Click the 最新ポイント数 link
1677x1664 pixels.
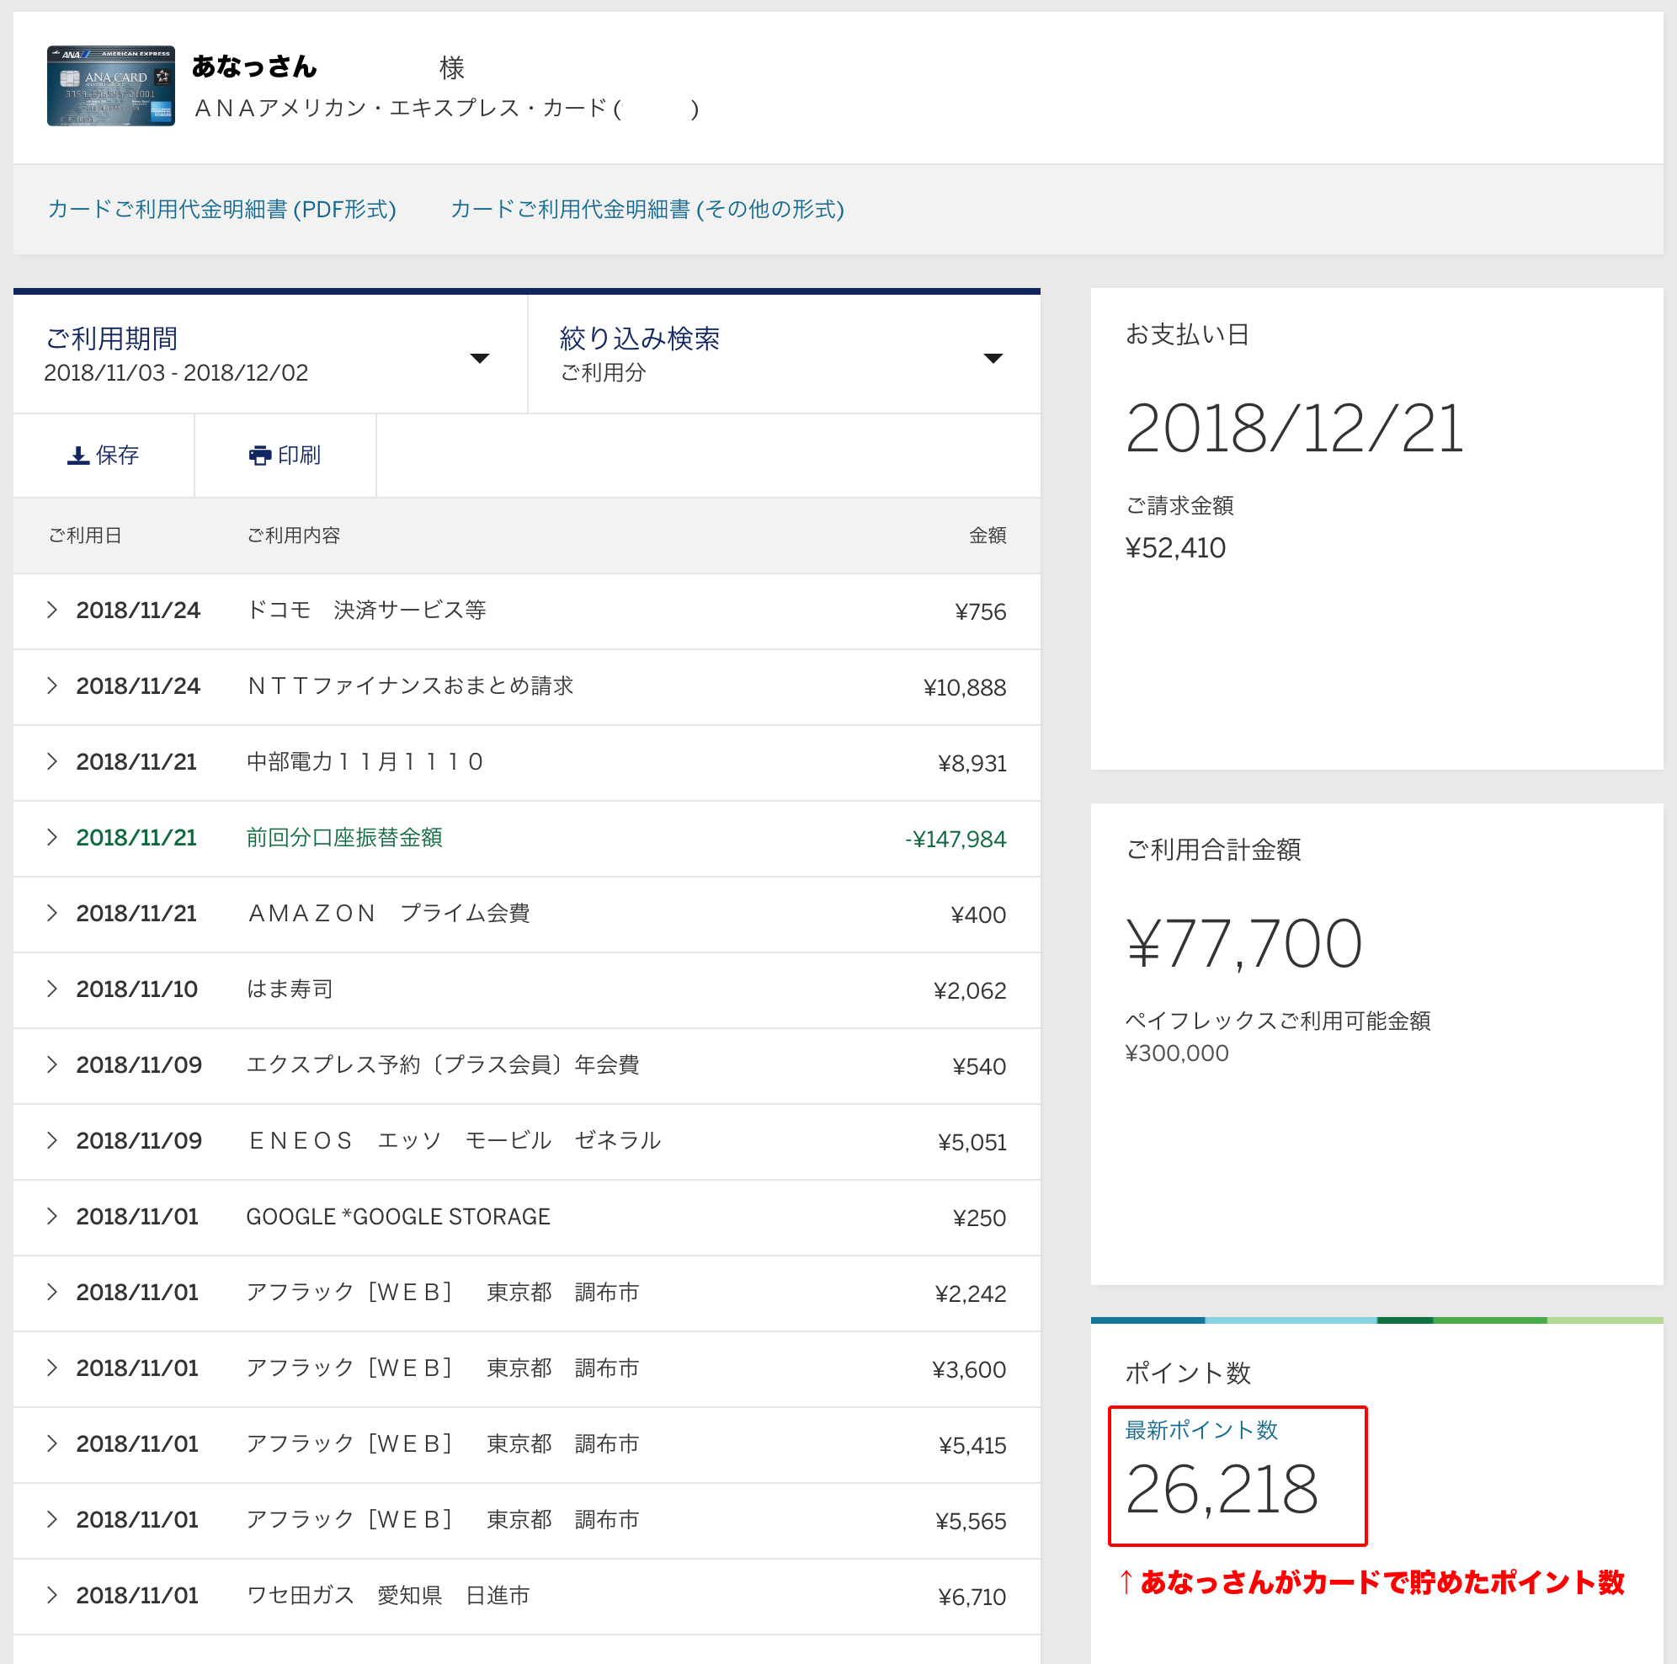[x=1201, y=1430]
